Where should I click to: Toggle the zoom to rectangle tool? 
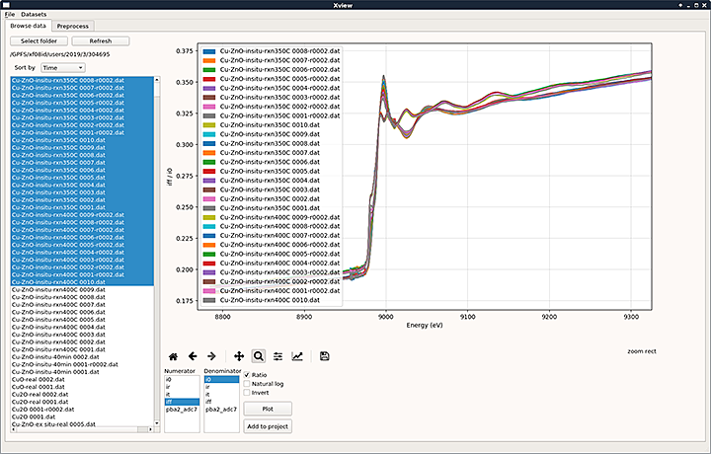pos(258,355)
